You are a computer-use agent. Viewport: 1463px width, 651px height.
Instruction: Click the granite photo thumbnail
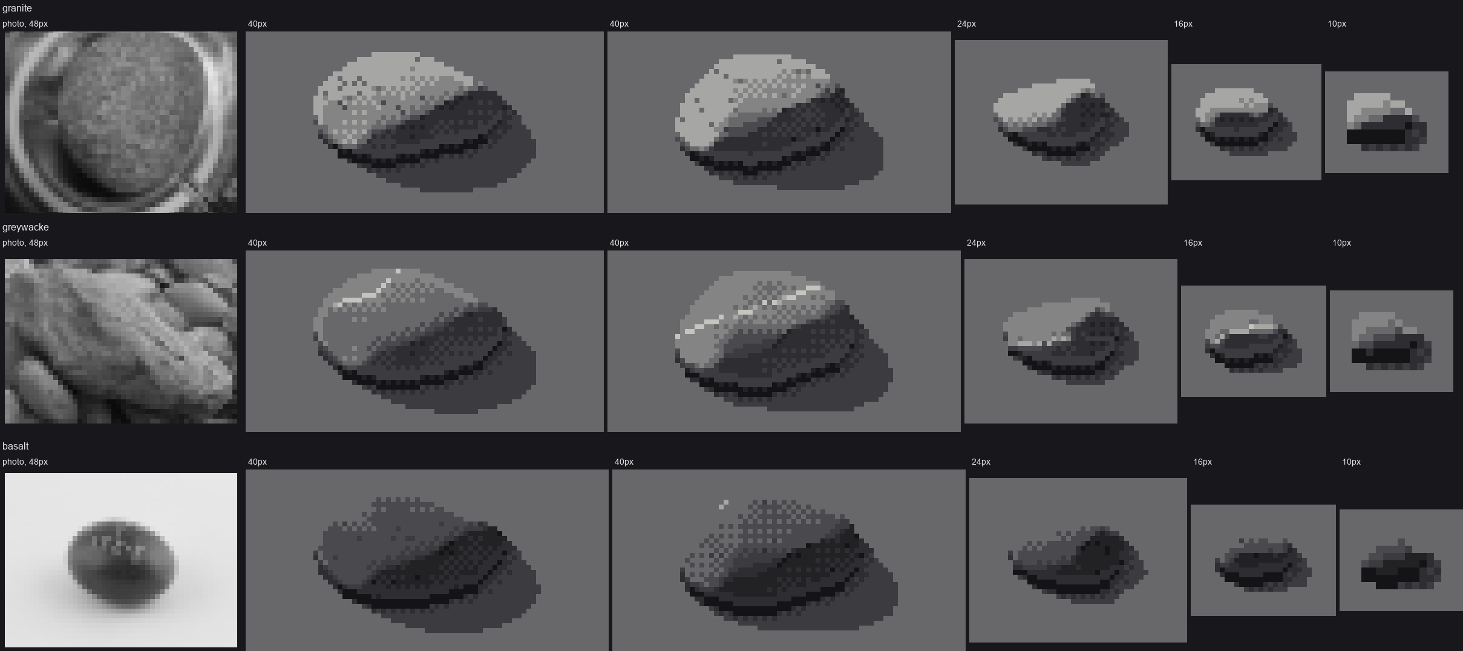(x=121, y=122)
